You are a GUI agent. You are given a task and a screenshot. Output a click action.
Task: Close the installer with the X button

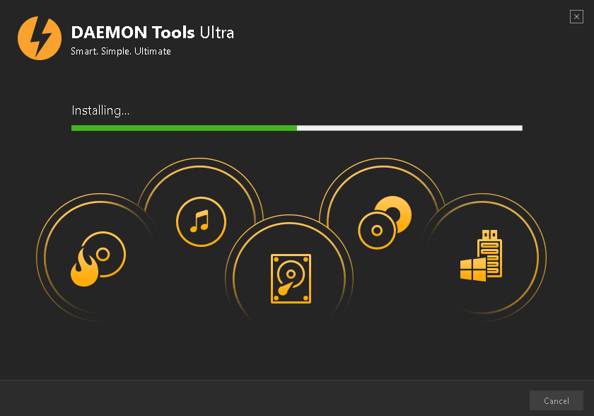tap(576, 17)
